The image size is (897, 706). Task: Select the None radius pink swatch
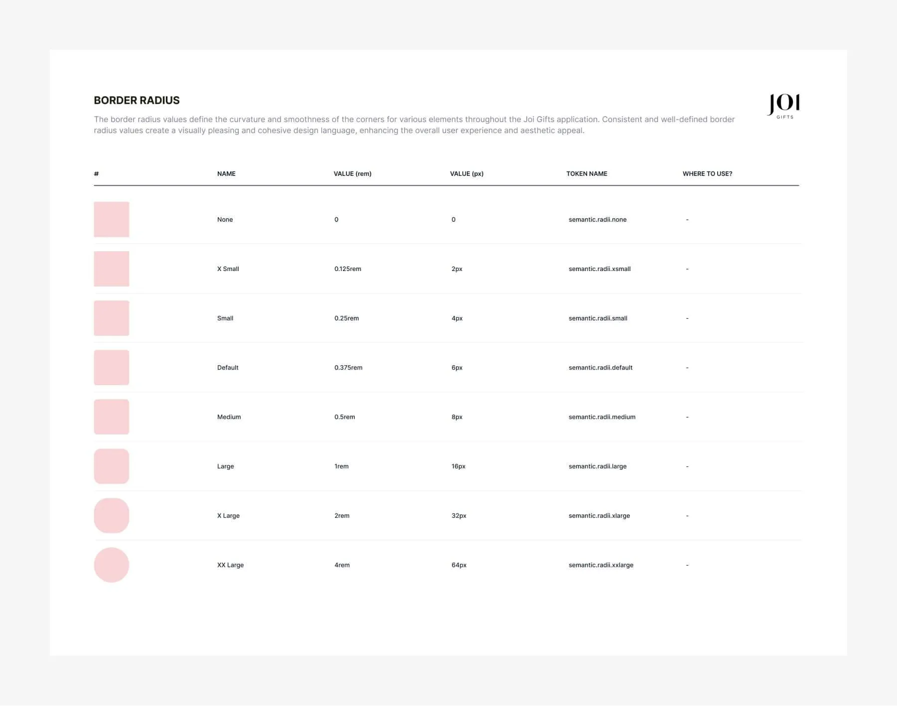tap(112, 219)
